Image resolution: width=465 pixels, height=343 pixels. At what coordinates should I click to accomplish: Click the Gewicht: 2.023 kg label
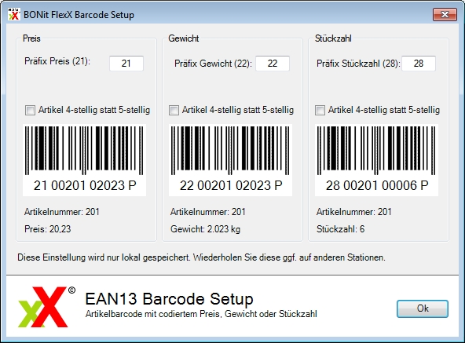pyautogui.click(x=205, y=229)
